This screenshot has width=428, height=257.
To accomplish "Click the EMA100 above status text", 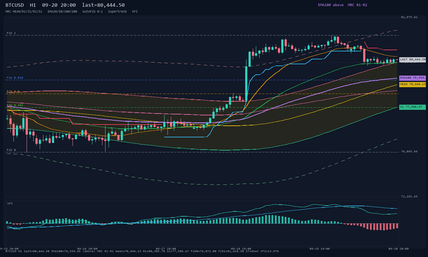I will (x=331, y=5).
